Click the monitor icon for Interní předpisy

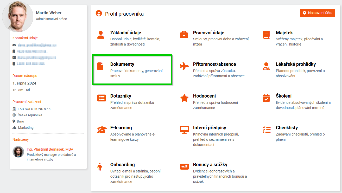pyautogui.click(x=184, y=130)
